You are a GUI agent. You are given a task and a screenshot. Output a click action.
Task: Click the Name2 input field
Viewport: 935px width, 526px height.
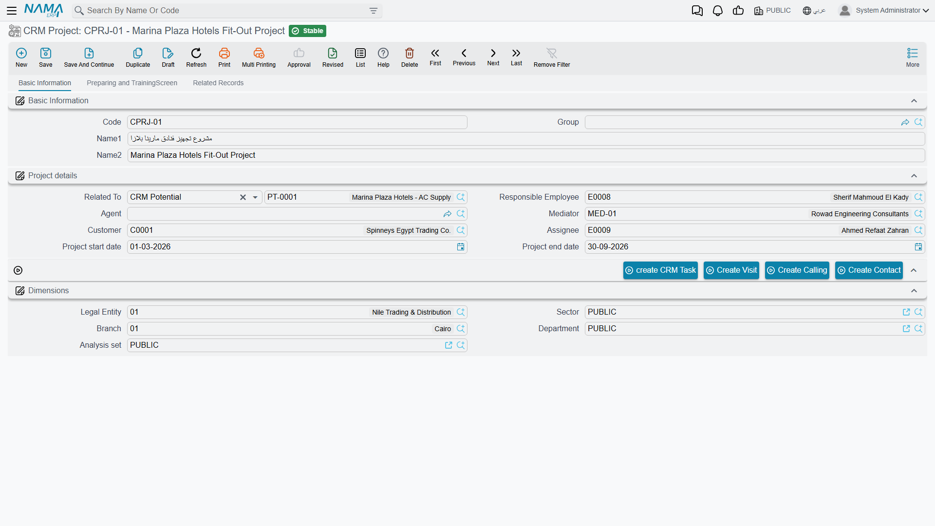[526, 155]
